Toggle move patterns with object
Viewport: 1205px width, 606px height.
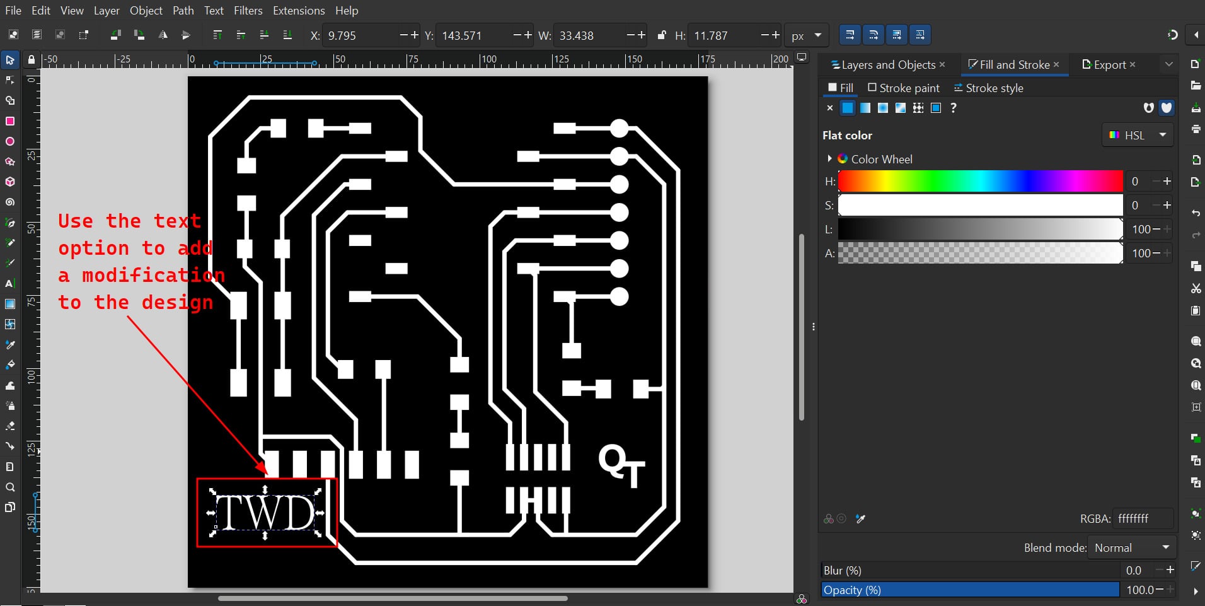point(920,35)
